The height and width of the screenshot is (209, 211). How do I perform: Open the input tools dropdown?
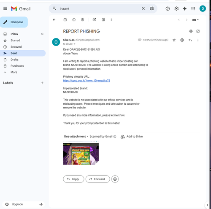point(195,20)
